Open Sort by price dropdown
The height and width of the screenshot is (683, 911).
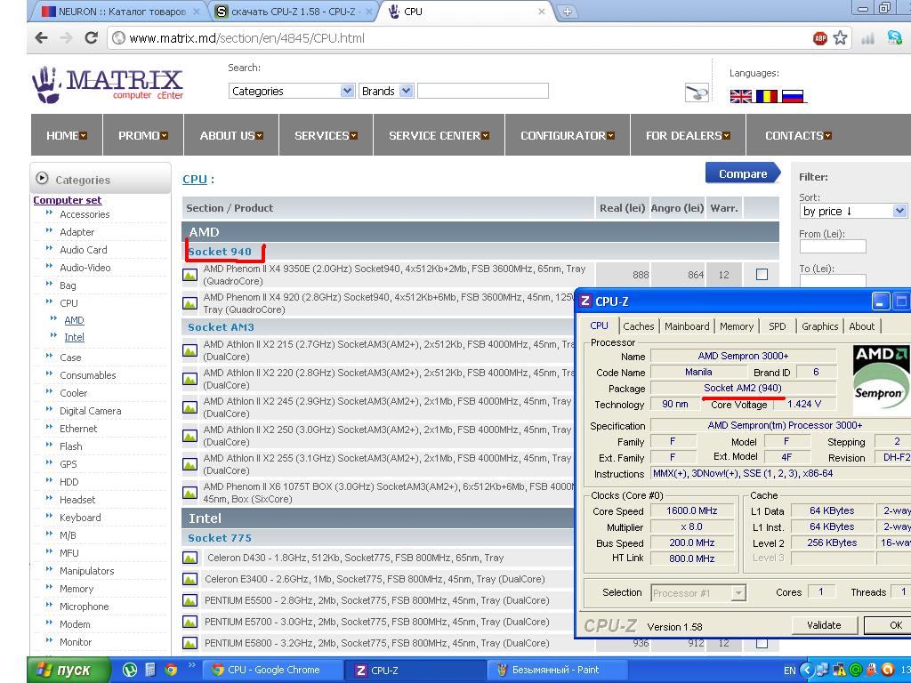(x=853, y=211)
